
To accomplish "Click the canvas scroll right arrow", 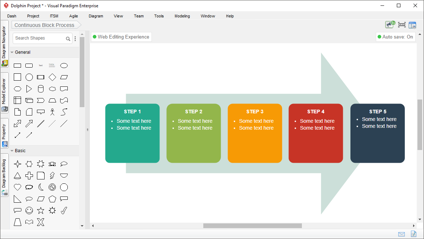I will 414,226.
